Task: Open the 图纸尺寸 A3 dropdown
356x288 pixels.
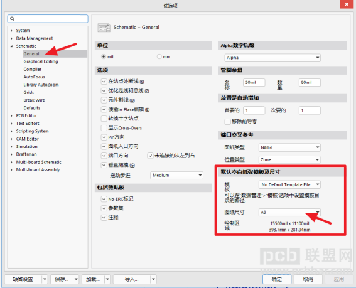Action: click(289, 212)
